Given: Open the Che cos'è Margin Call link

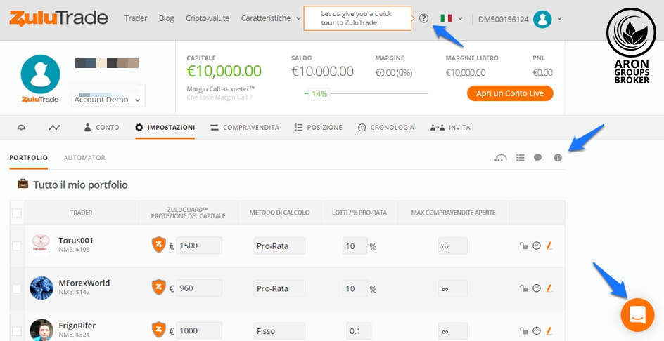Looking at the screenshot, I should (219, 98).
